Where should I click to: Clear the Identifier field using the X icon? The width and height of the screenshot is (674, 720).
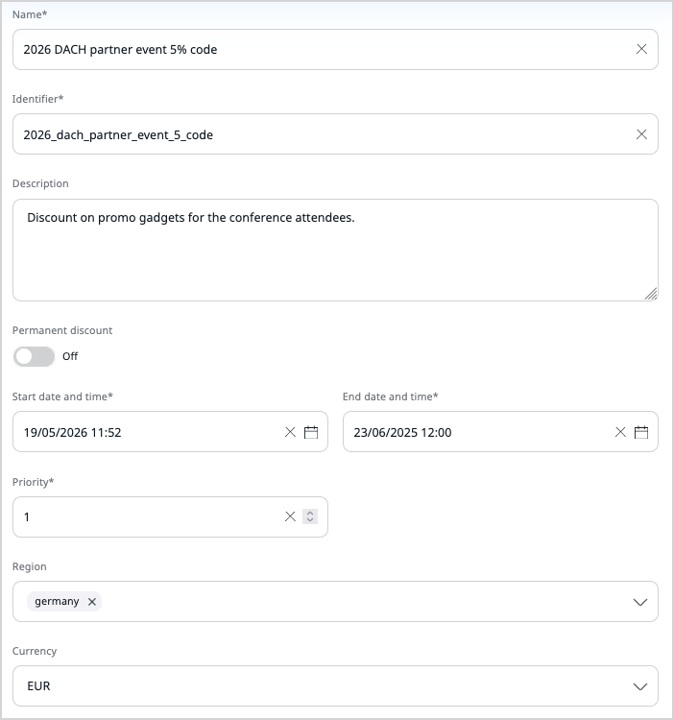click(641, 134)
